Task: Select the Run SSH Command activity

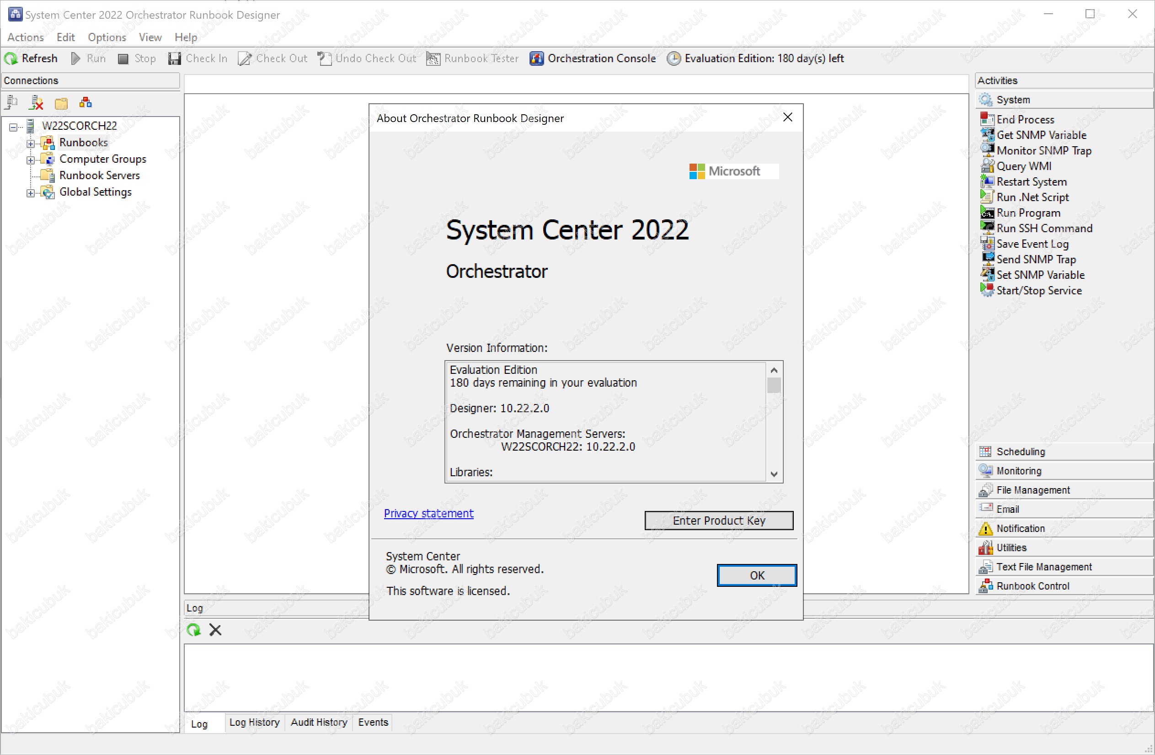Action: tap(1037, 228)
